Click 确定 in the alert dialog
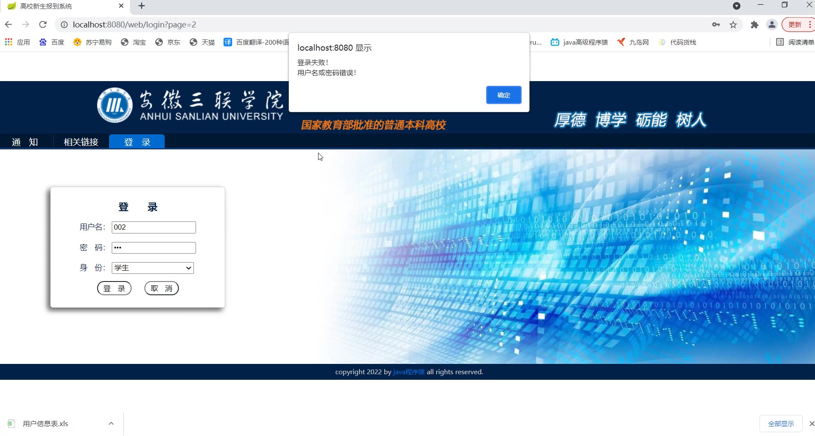The height and width of the screenshot is (436, 815). pos(504,95)
